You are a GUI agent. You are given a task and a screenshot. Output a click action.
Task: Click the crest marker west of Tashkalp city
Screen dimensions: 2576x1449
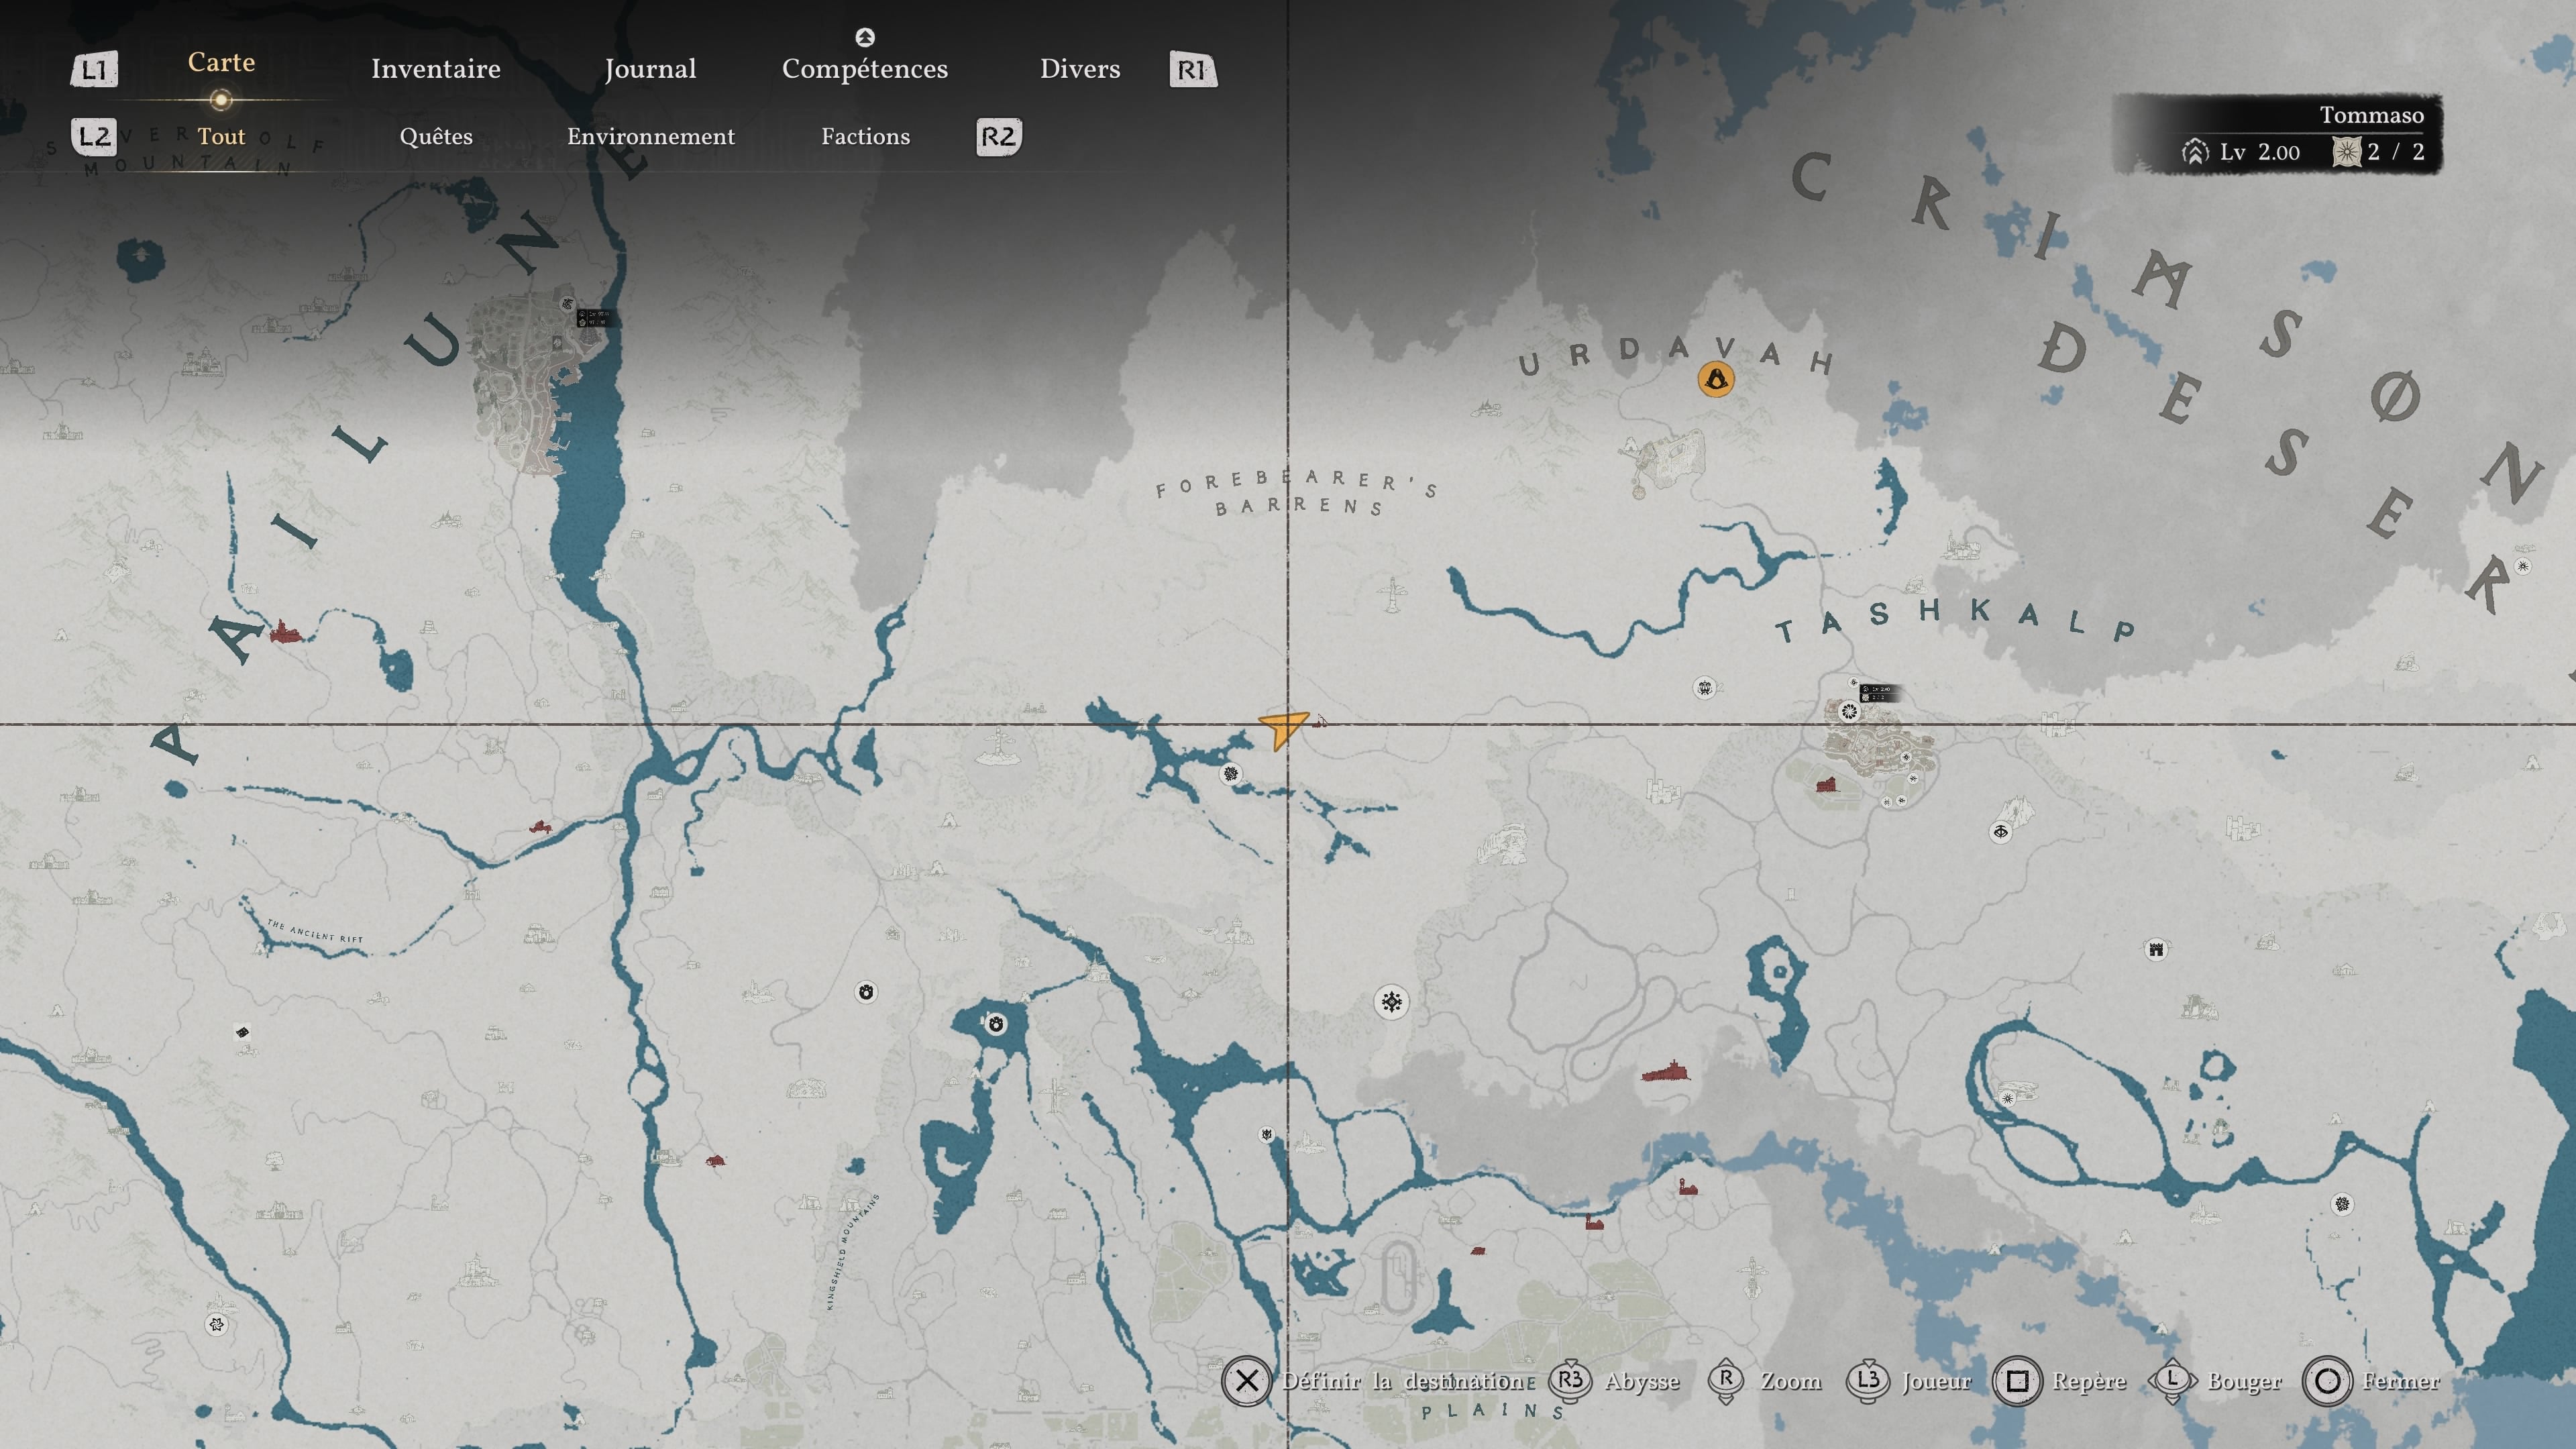tap(1705, 688)
